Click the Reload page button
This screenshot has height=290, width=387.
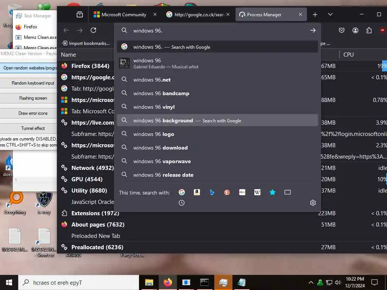(93, 30)
